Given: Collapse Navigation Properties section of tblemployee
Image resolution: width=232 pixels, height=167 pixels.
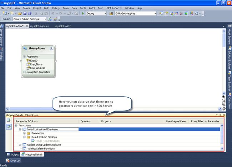Looking at the screenshot, I should click(24, 72).
